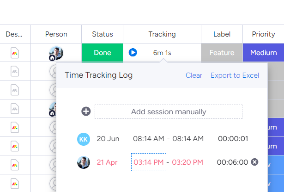Edit the 03:20 PM end time
This screenshot has width=284, height=192.
(187, 162)
